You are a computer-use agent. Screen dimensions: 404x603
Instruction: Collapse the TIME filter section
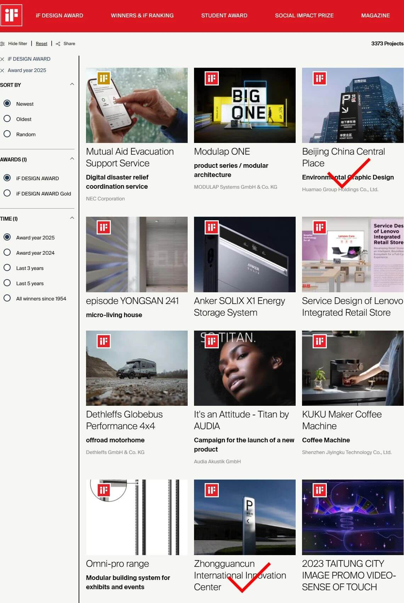72,218
